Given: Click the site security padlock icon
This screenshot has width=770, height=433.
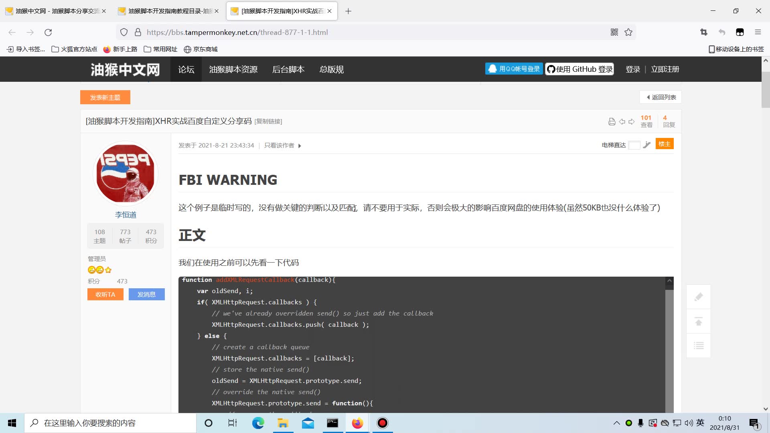Looking at the screenshot, I should pos(138,32).
